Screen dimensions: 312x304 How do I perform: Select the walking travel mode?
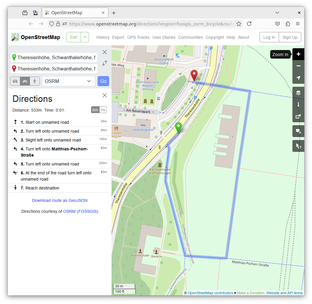point(35,81)
